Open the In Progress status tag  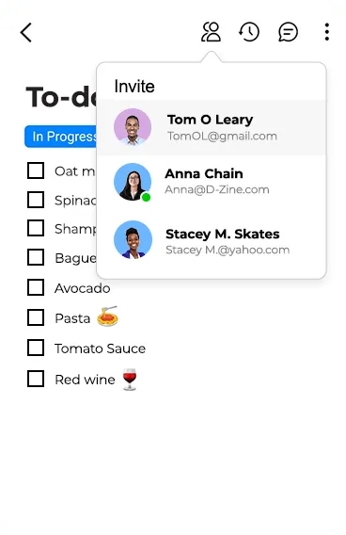pyautogui.click(x=60, y=137)
